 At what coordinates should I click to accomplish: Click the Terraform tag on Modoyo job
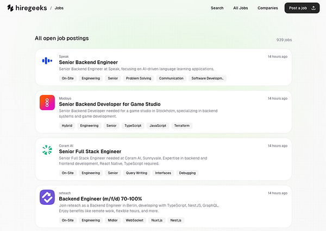point(181,126)
